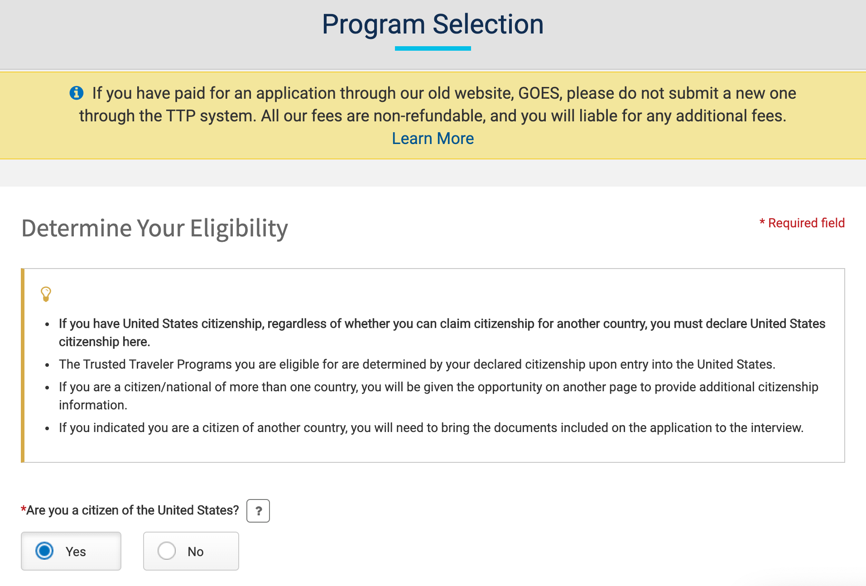The height and width of the screenshot is (586, 866).
Task: Select the Yes radio button
Action: pos(44,551)
